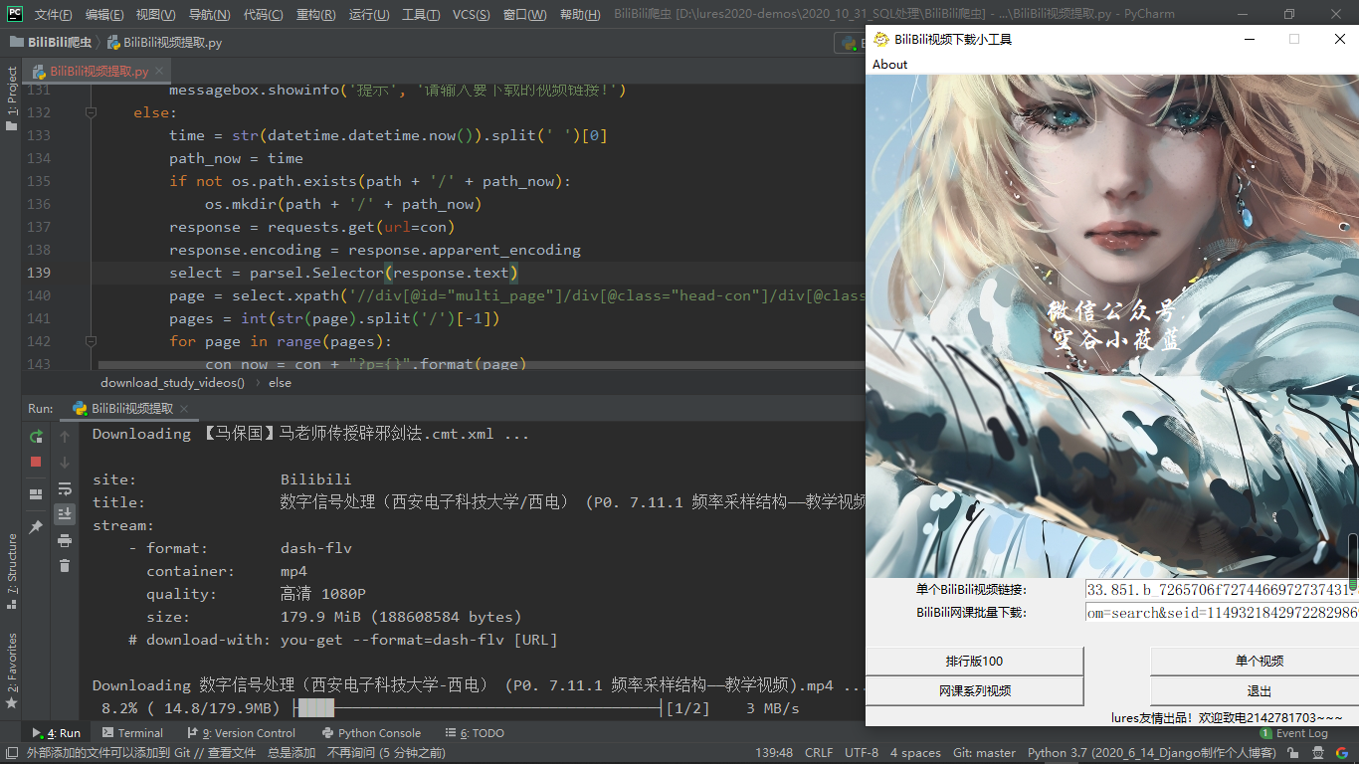Click the PyCharm logo in title bar
This screenshot has width=1359, height=764.
click(x=14, y=14)
